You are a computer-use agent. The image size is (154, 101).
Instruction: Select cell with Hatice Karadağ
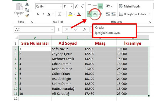[x=68, y=89]
